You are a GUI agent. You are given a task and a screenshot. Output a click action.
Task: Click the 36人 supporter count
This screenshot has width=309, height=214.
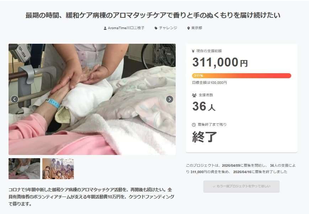pos(204,106)
